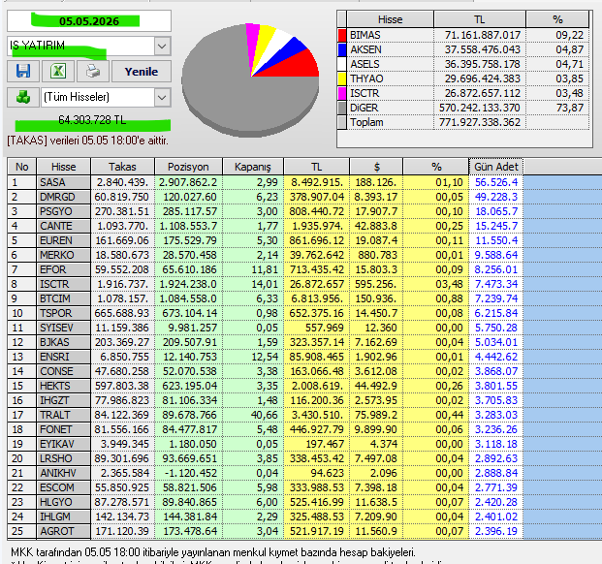
Task: Select the HEKTS stock cell
Action: pos(64,386)
